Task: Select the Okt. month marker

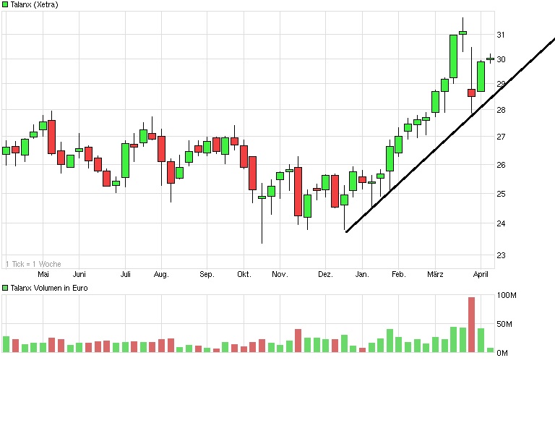Action: 244,275
